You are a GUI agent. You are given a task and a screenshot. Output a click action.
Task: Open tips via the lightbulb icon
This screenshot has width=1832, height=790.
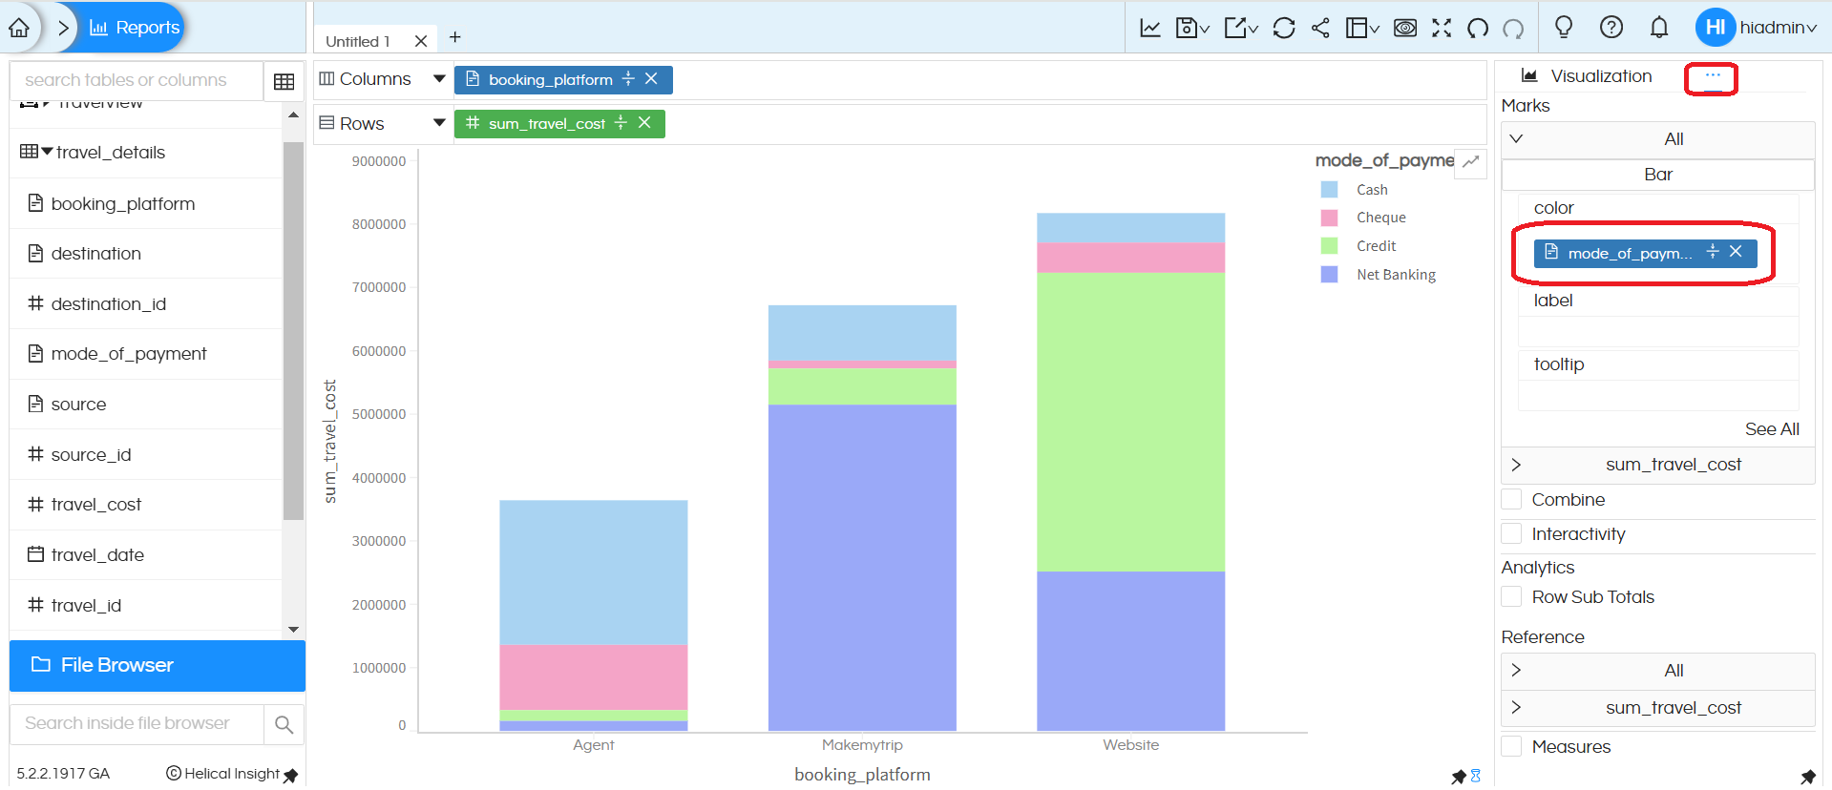[1564, 27]
